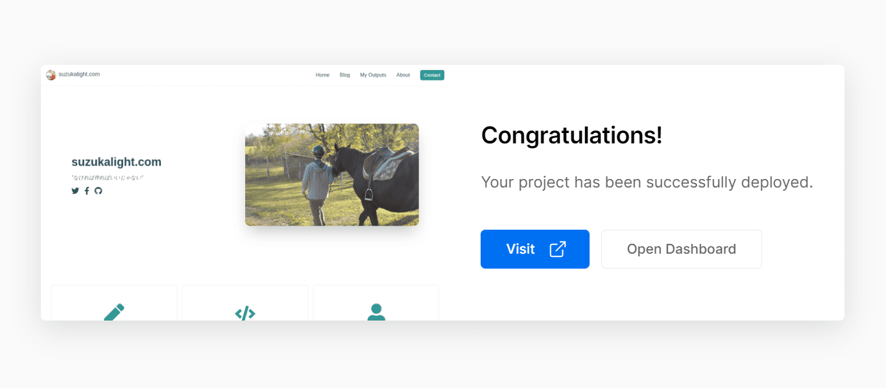This screenshot has width=886, height=388.
Task: Click the round avatar logo in header
Action: tap(51, 75)
